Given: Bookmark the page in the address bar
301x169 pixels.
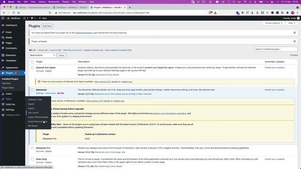Looking at the screenshot, I should (x=50, y=13).
